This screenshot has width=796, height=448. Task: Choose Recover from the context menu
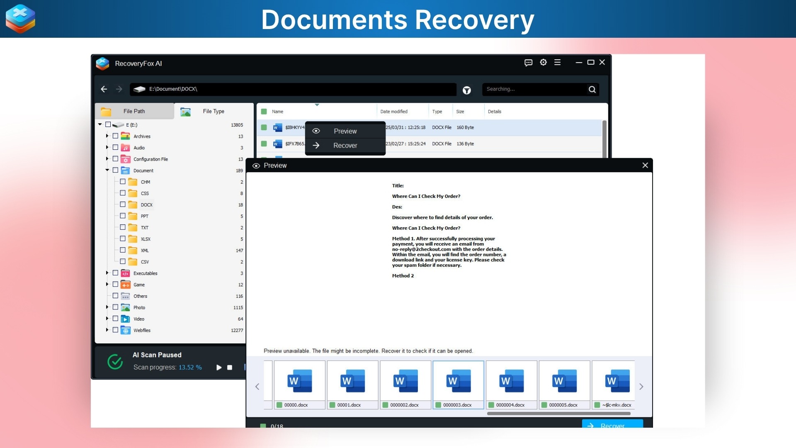(x=345, y=145)
